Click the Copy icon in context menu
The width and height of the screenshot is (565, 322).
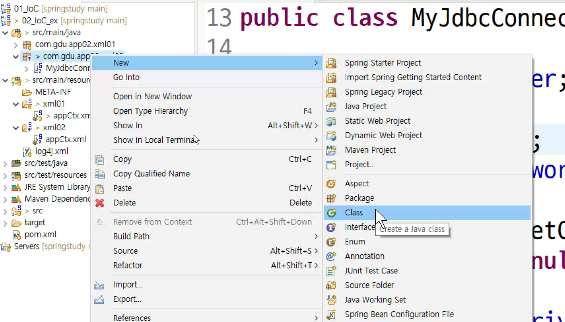[99, 159]
